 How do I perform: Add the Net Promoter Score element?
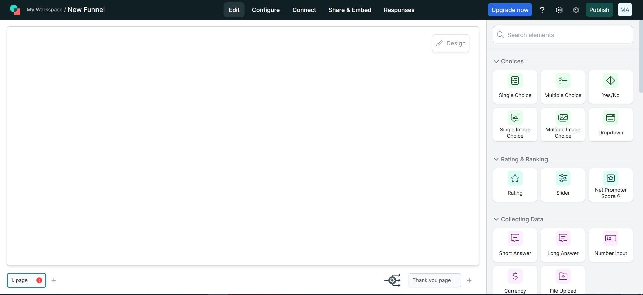[x=610, y=185]
